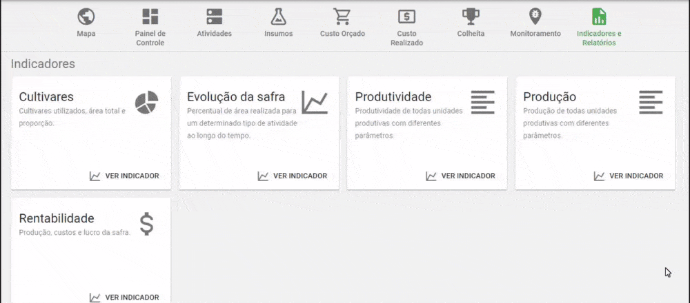
Task: Click the Produtividade bar list icon
Action: pyautogui.click(x=483, y=102)
